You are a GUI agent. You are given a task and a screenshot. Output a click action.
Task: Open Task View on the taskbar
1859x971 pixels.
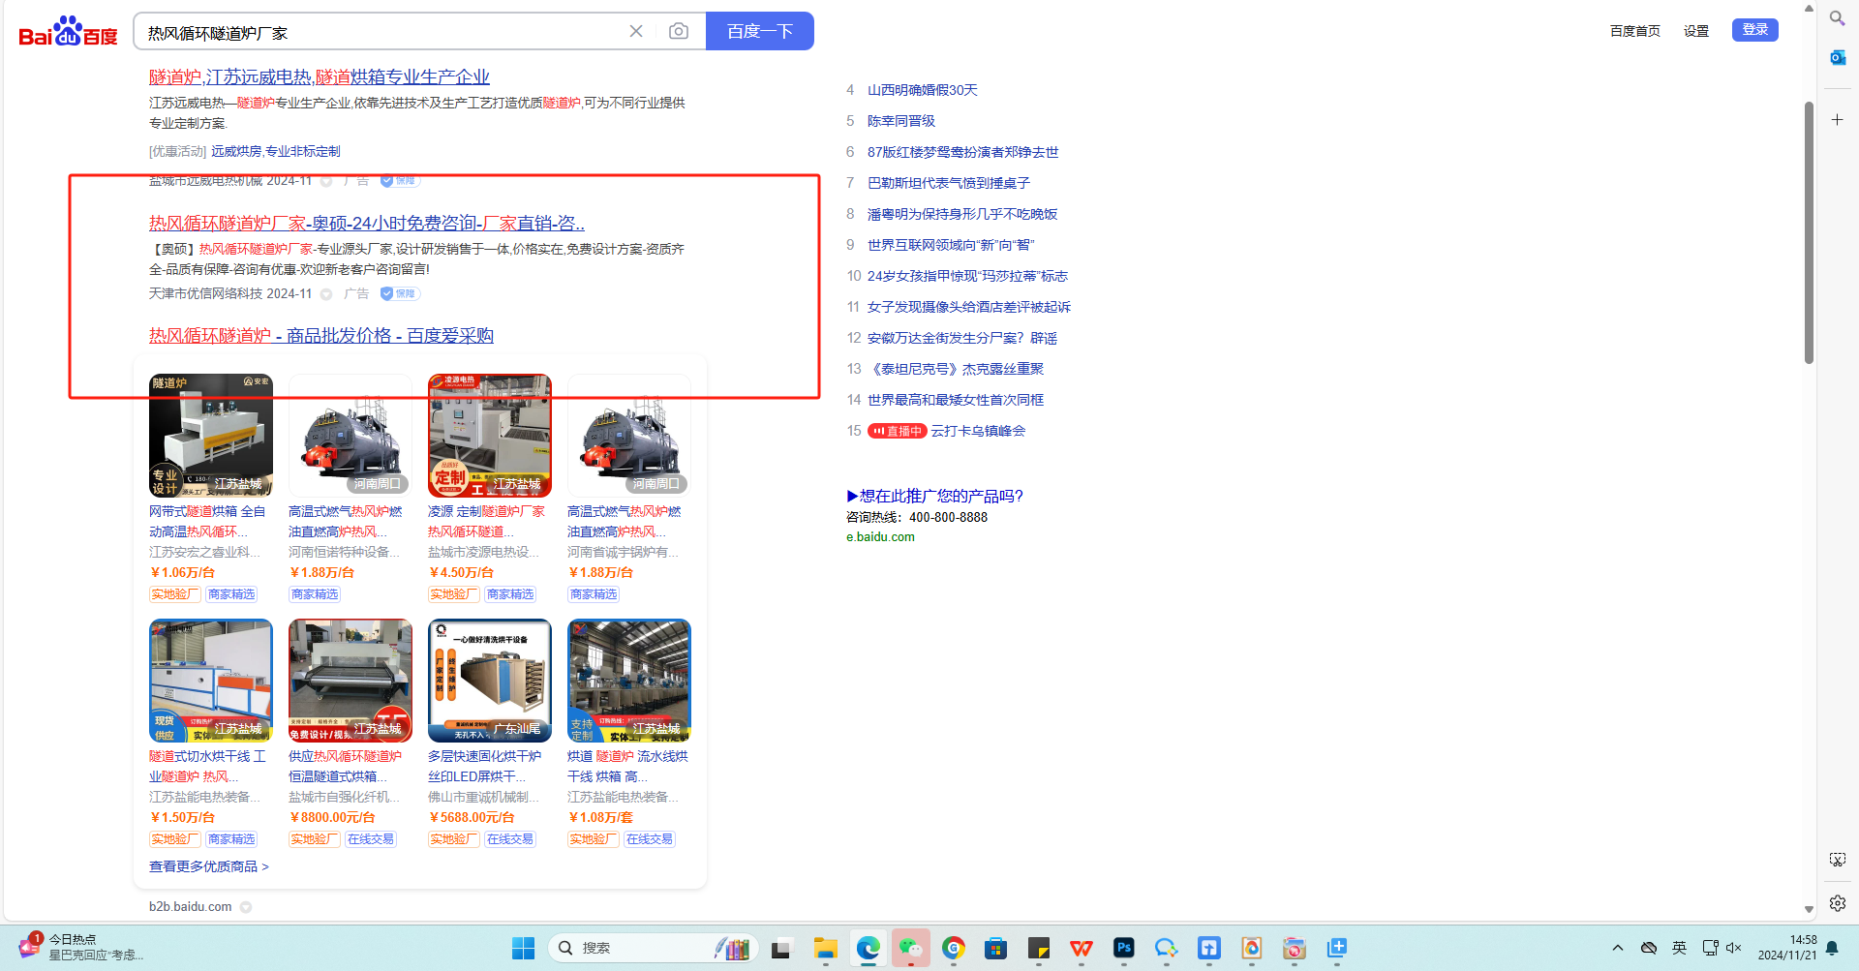[x=781, y=949]
